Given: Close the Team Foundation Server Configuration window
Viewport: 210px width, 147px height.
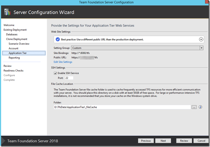Looking at the screenshot, I should 207,2.
